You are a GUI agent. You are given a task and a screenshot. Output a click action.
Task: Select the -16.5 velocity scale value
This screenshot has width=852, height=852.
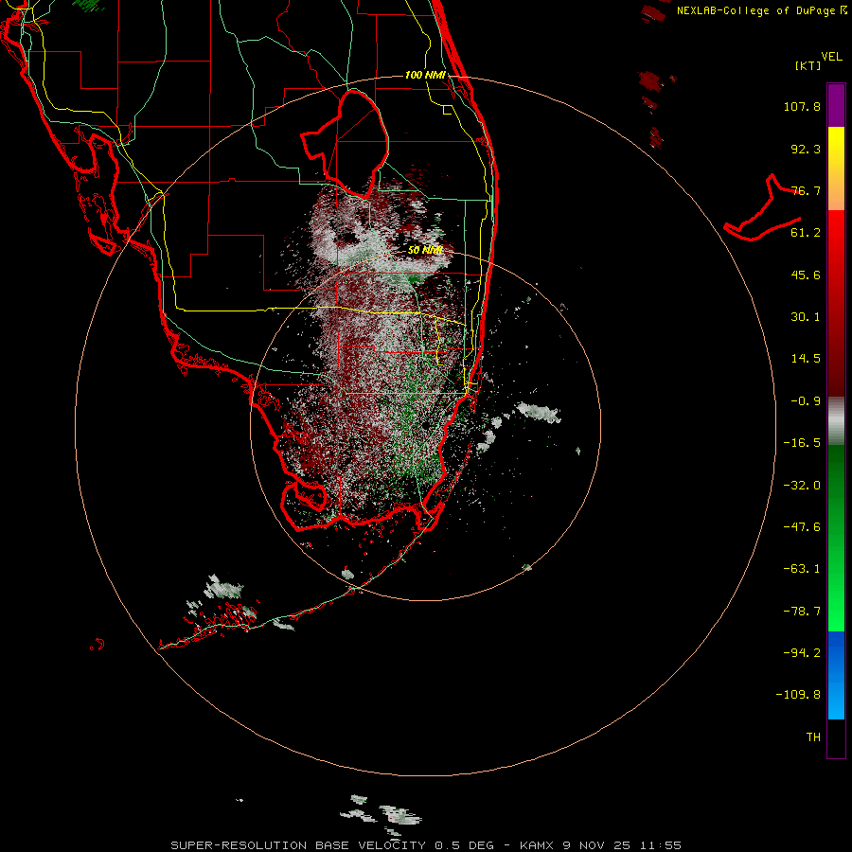802,443
